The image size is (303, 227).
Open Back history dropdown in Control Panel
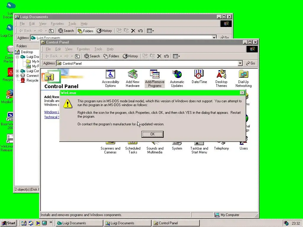point(61,56)
